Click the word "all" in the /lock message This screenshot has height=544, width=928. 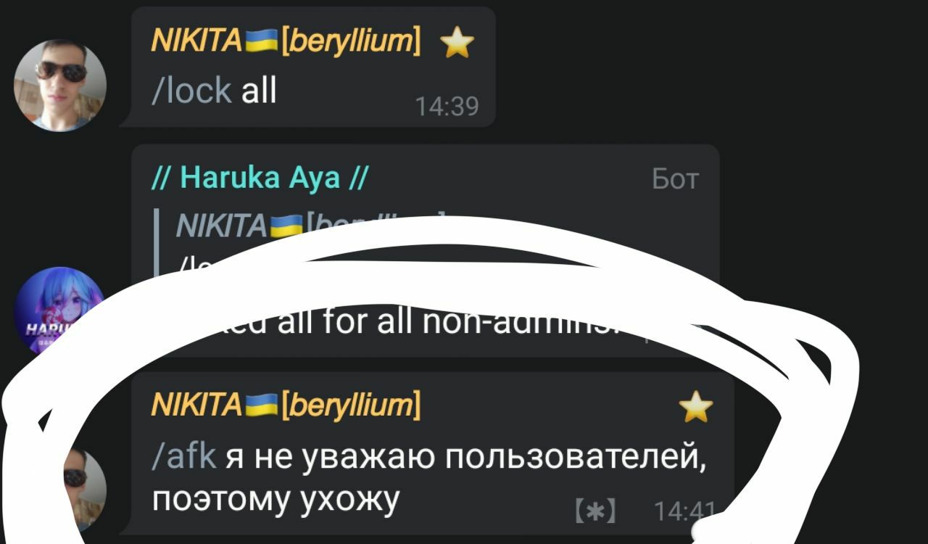tap(259, 91)
